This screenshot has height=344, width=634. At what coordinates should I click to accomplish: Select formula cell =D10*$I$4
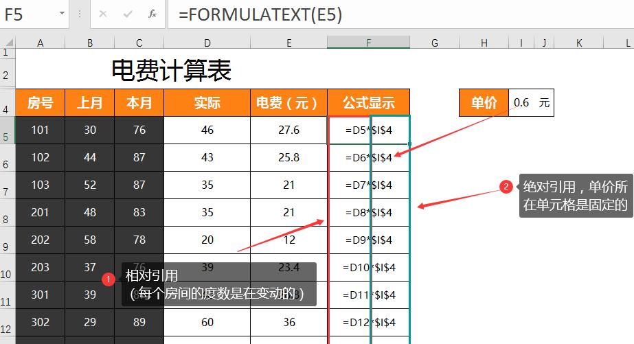(x=368, y=267)
